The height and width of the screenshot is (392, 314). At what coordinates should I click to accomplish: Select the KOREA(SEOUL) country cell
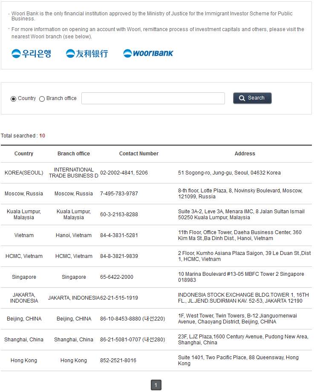pos(24,173)
